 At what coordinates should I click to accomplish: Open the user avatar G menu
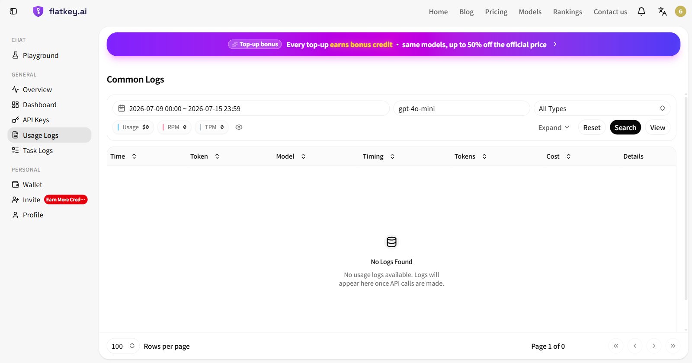(680, 12)
